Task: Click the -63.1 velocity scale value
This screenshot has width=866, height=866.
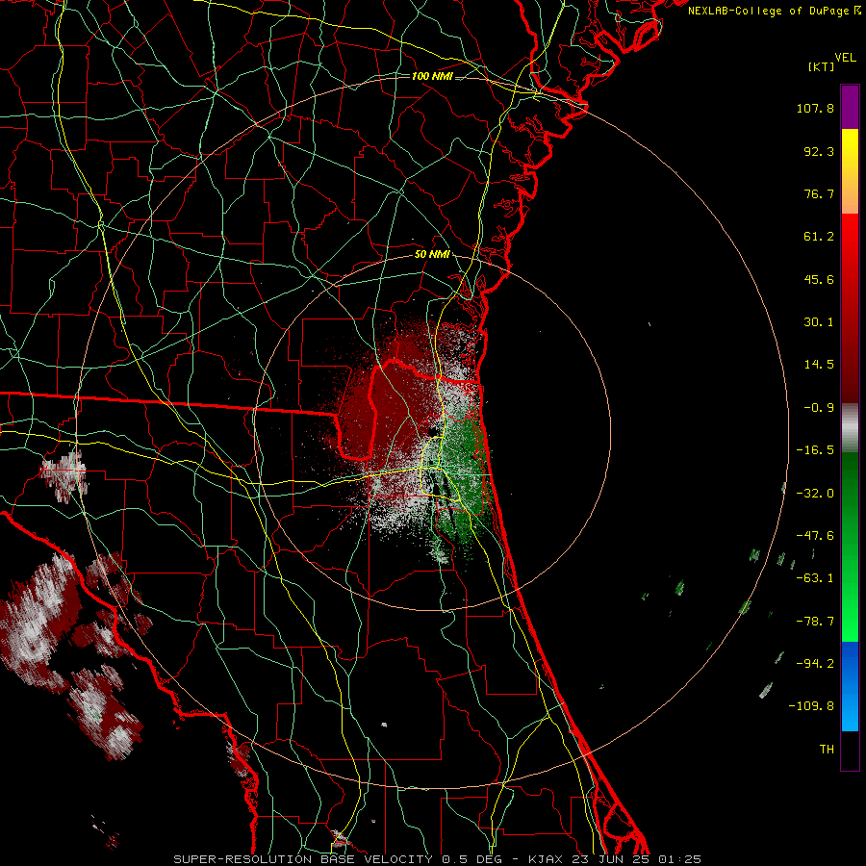Action: [x=815, y=578]
